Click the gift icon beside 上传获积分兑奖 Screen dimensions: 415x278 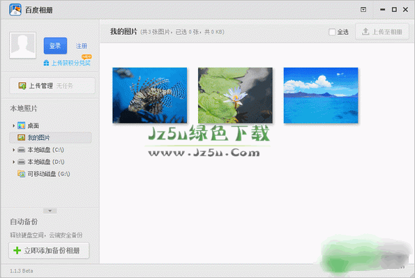[46, 63]
